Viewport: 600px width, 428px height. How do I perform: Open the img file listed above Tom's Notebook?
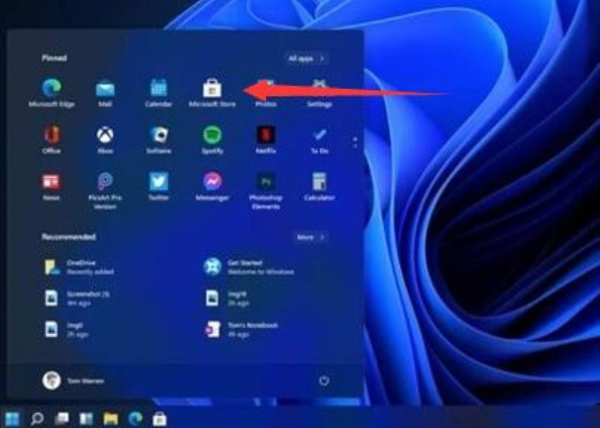[227, 298]
